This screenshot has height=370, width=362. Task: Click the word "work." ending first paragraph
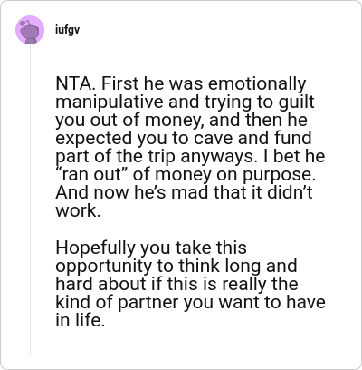pos(78,210)
